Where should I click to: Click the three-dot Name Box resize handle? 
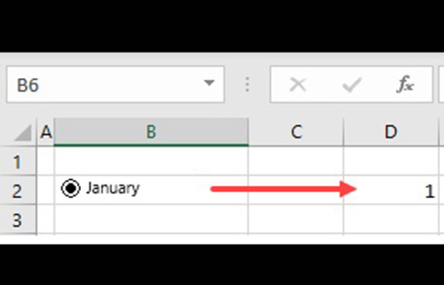coord(247,85)
